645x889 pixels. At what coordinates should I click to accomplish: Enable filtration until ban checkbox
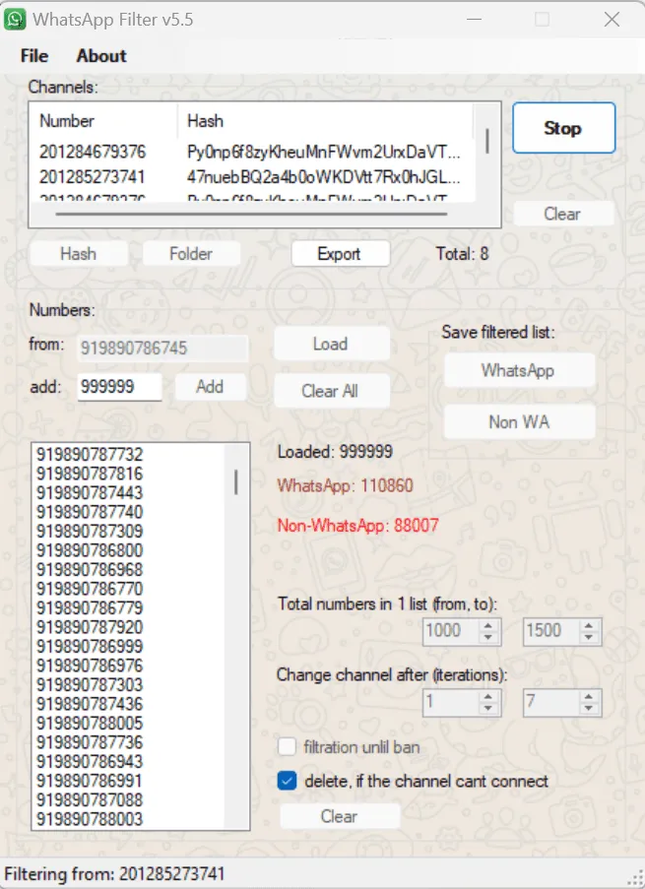tap(288, 747)
